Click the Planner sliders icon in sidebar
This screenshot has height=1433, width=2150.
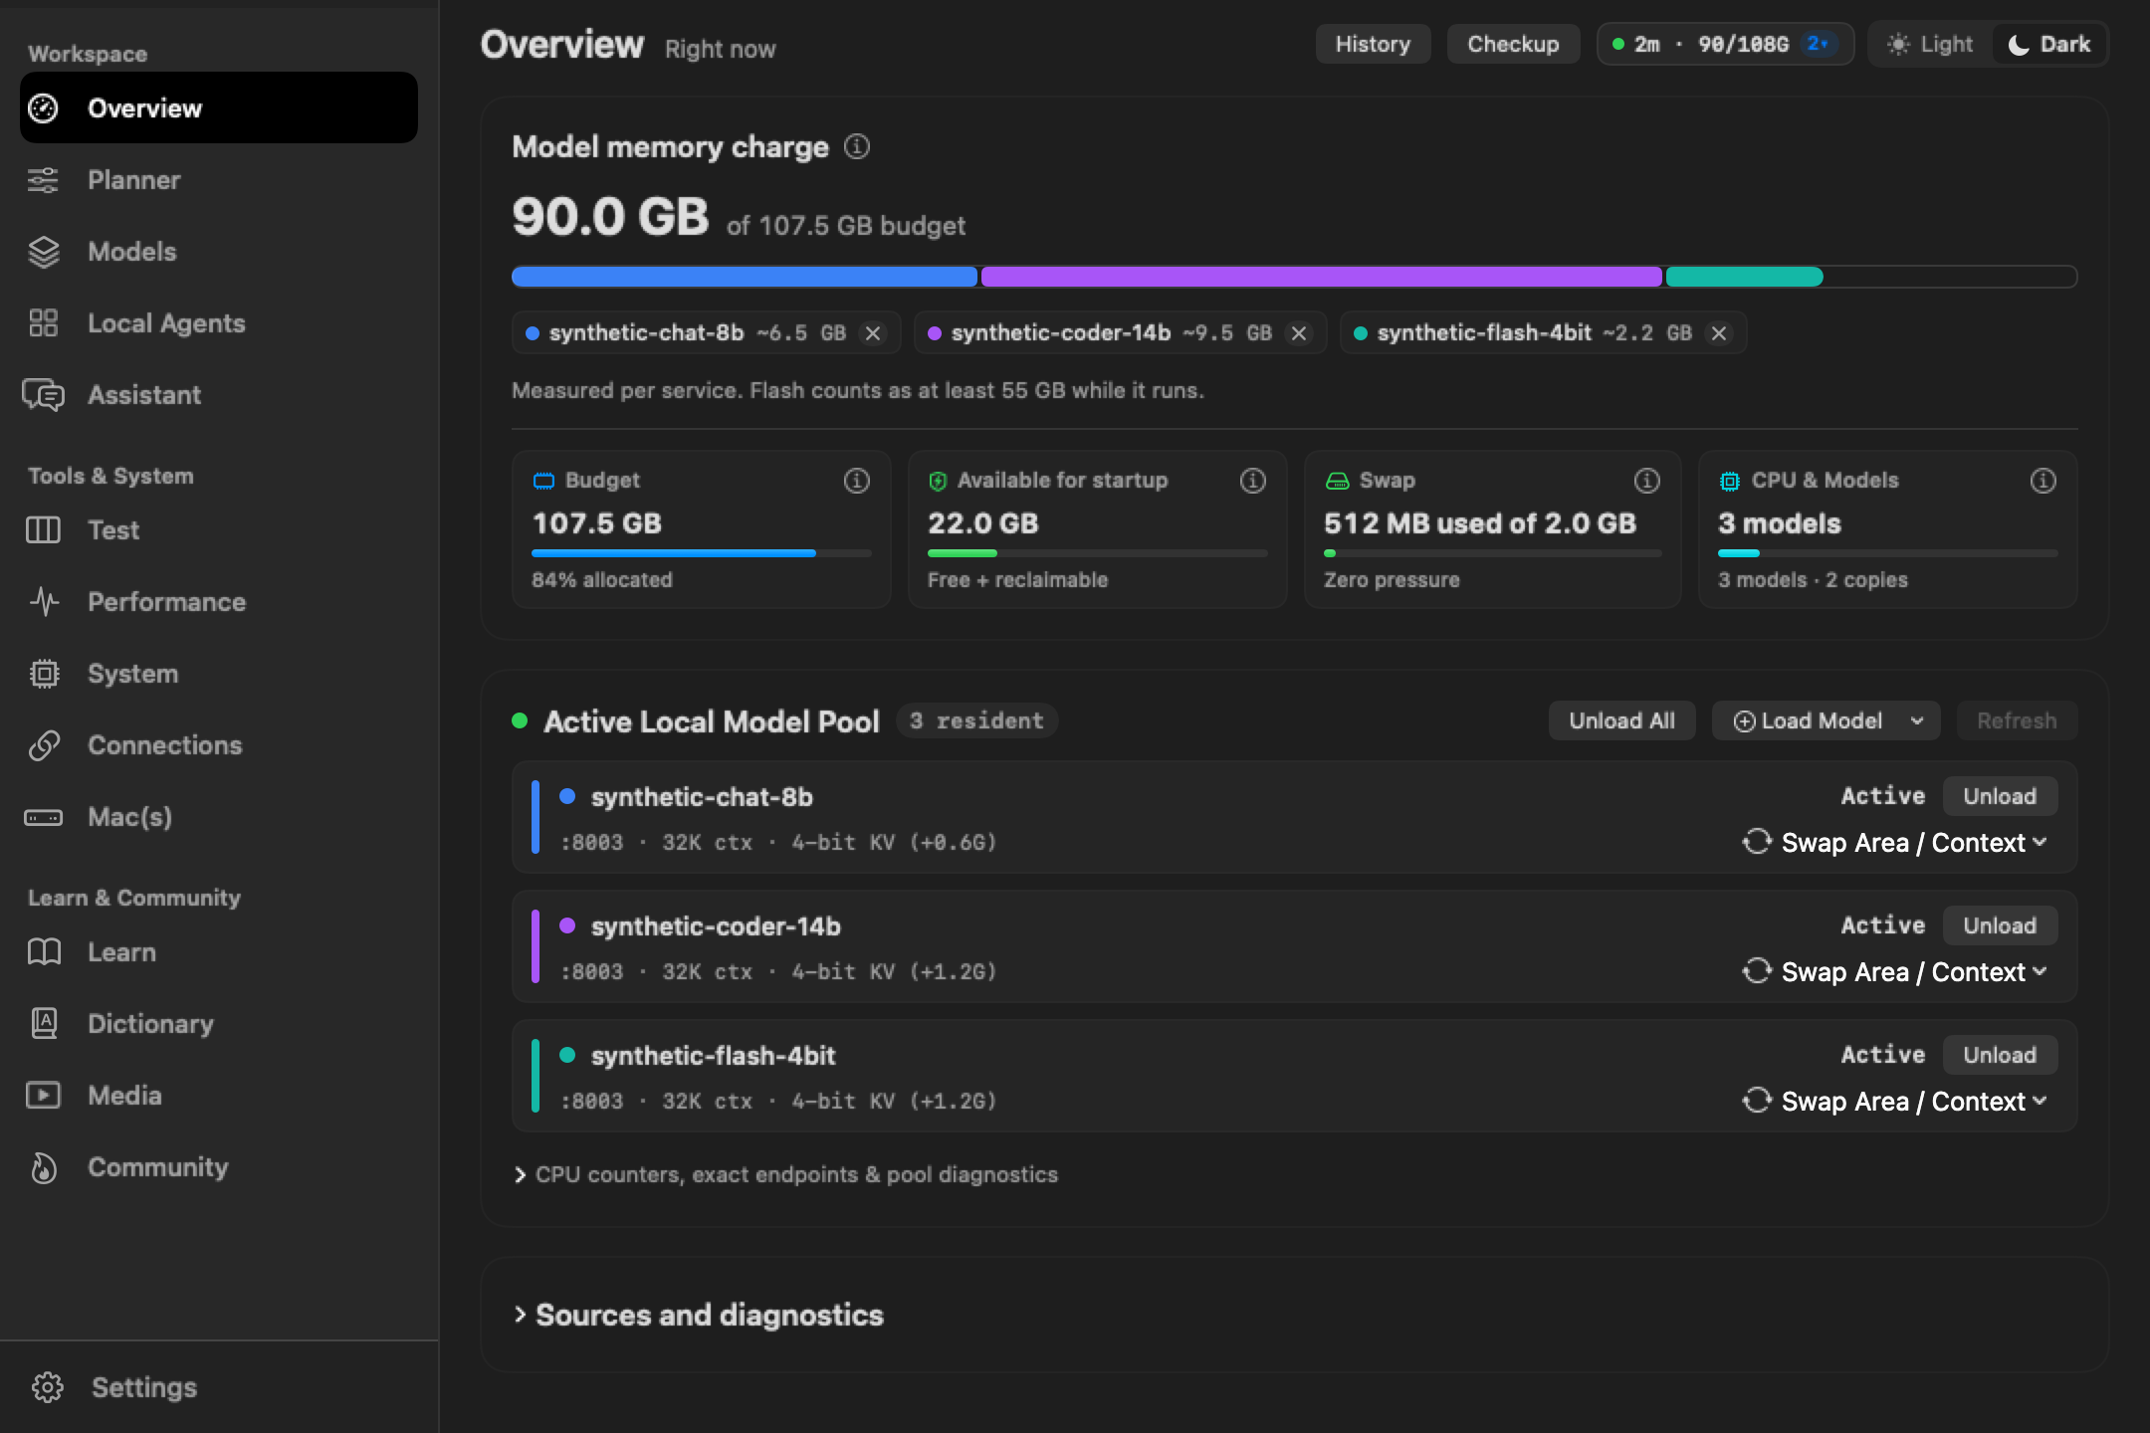pos(43,180)
